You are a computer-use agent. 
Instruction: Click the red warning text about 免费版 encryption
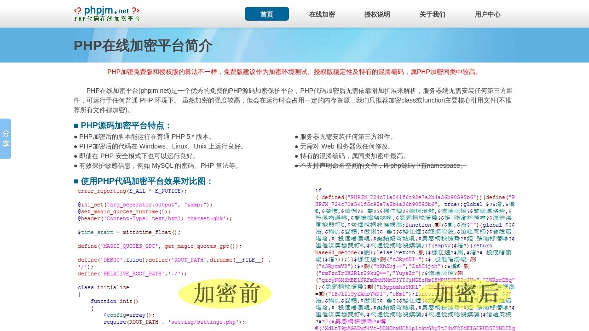pyautogui.click(x=294, y=72)
